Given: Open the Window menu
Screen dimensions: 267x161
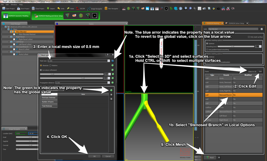Looking at the screenshot, I should point(14,5).
